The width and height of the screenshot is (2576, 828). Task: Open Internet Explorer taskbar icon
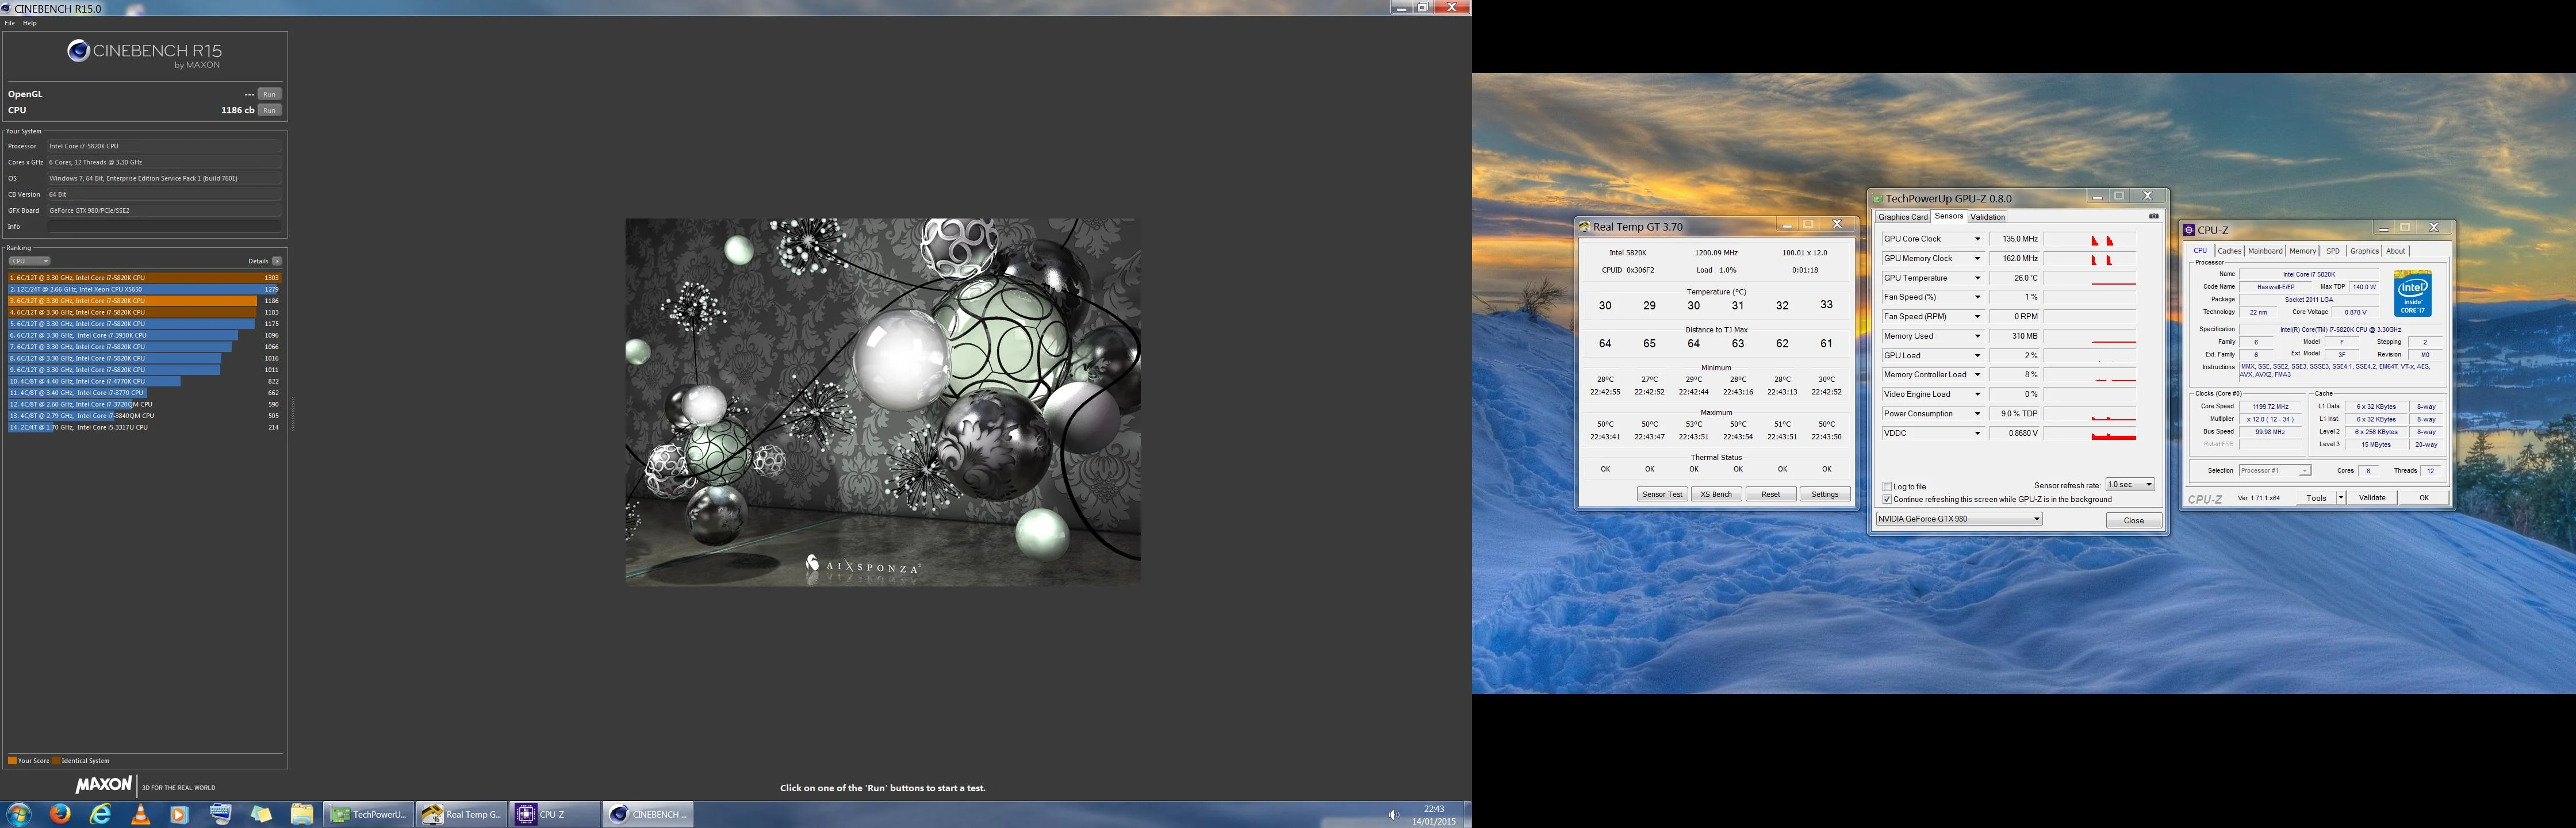(x=101, y=814)
